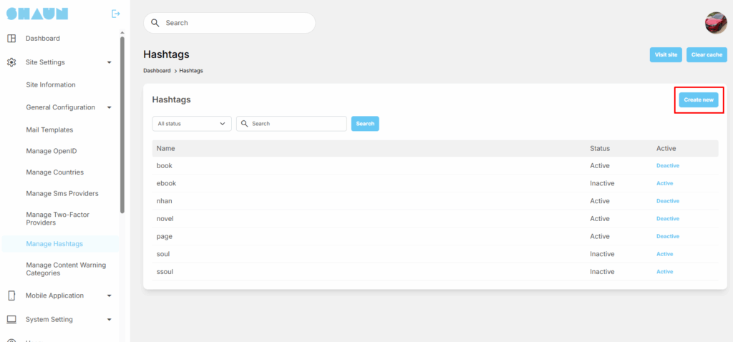Expand the Mobile Application menu
Viewport: 733px width, 342px height.
pyautogui.click(x=110, y=295)
